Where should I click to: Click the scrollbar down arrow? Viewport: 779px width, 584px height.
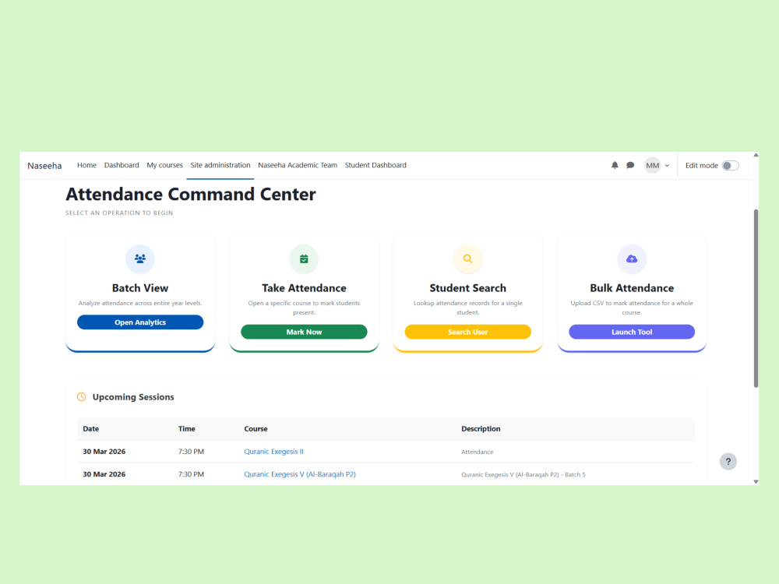[x=756, y=481]
